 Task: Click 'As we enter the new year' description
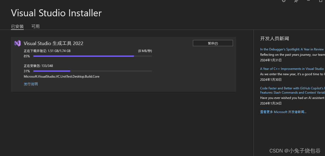pos(292,74)
